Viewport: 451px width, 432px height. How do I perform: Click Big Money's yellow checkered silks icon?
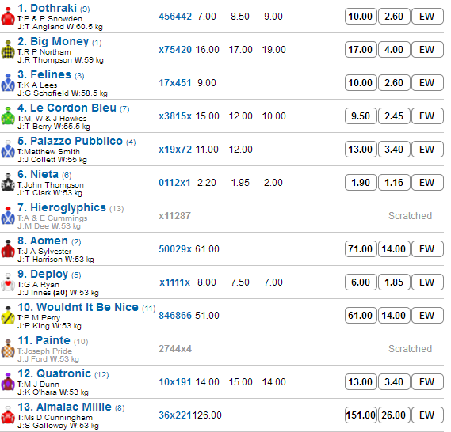tap(8, 50)
